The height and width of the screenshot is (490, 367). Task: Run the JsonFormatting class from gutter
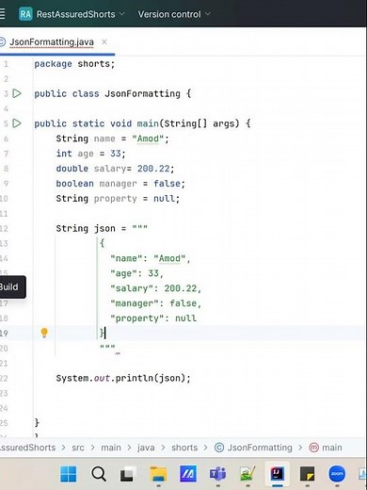(17, 93)
